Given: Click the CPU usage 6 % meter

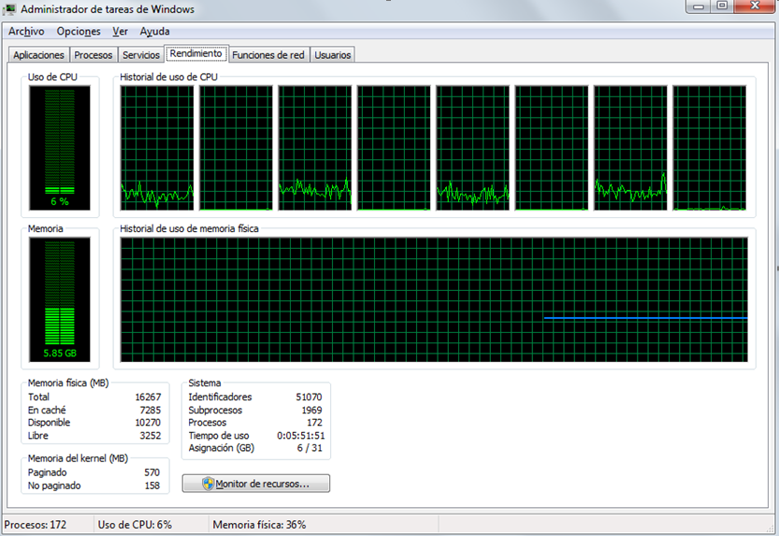Looking at the screenshot, I should (60, 148).
